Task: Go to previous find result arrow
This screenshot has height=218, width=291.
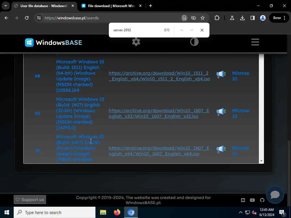Action: pos(182,30)
